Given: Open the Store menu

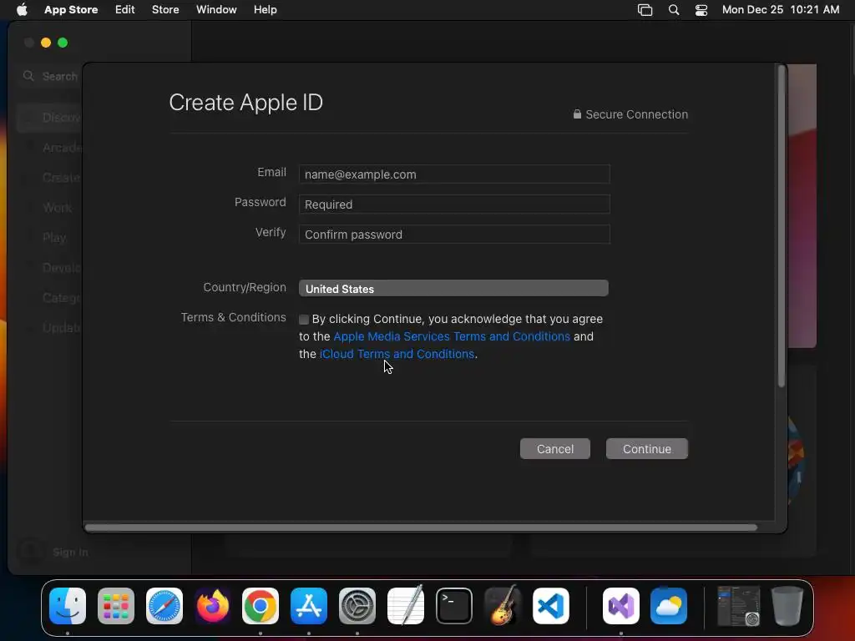Looking at the screenshot, I should [165, 10].
